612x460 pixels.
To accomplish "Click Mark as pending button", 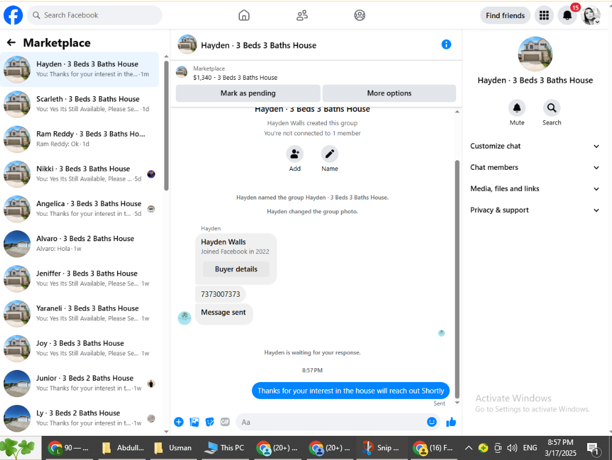I will click(x=248, y=93).
